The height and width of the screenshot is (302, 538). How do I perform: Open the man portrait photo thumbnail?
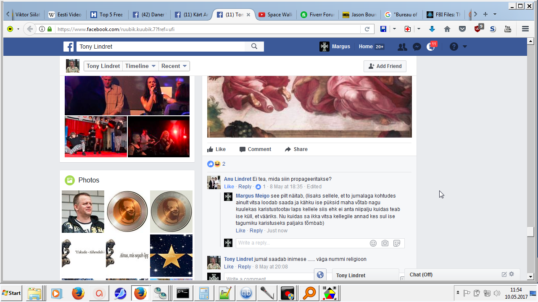tap(83, 212)
